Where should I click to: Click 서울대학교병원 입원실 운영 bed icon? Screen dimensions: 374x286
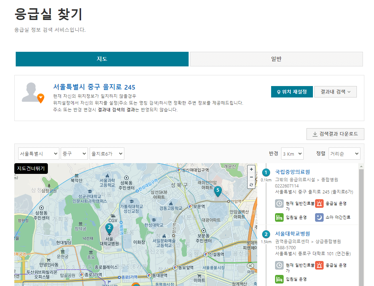coord(279,279)
